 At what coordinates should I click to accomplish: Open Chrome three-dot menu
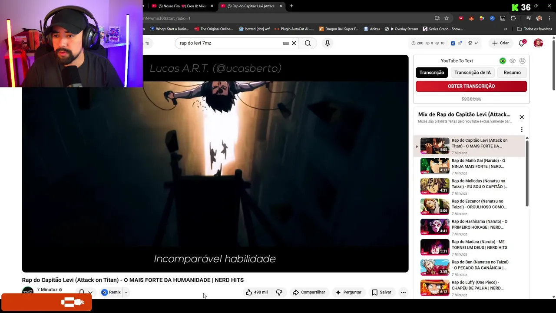(x=549, y=18)
